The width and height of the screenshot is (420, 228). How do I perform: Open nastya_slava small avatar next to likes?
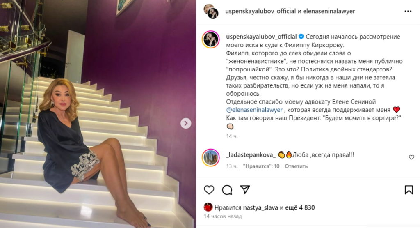208,207
